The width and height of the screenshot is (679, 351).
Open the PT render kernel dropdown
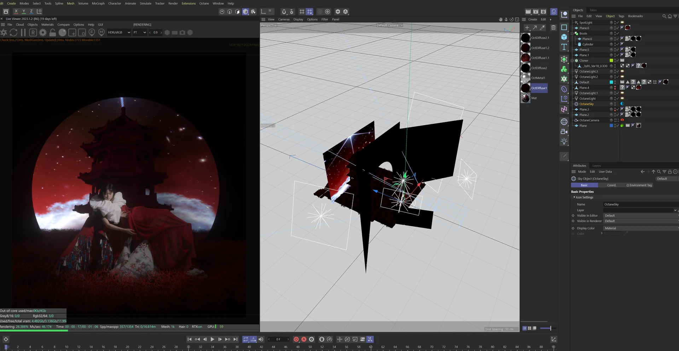click(x=140, y=32)
